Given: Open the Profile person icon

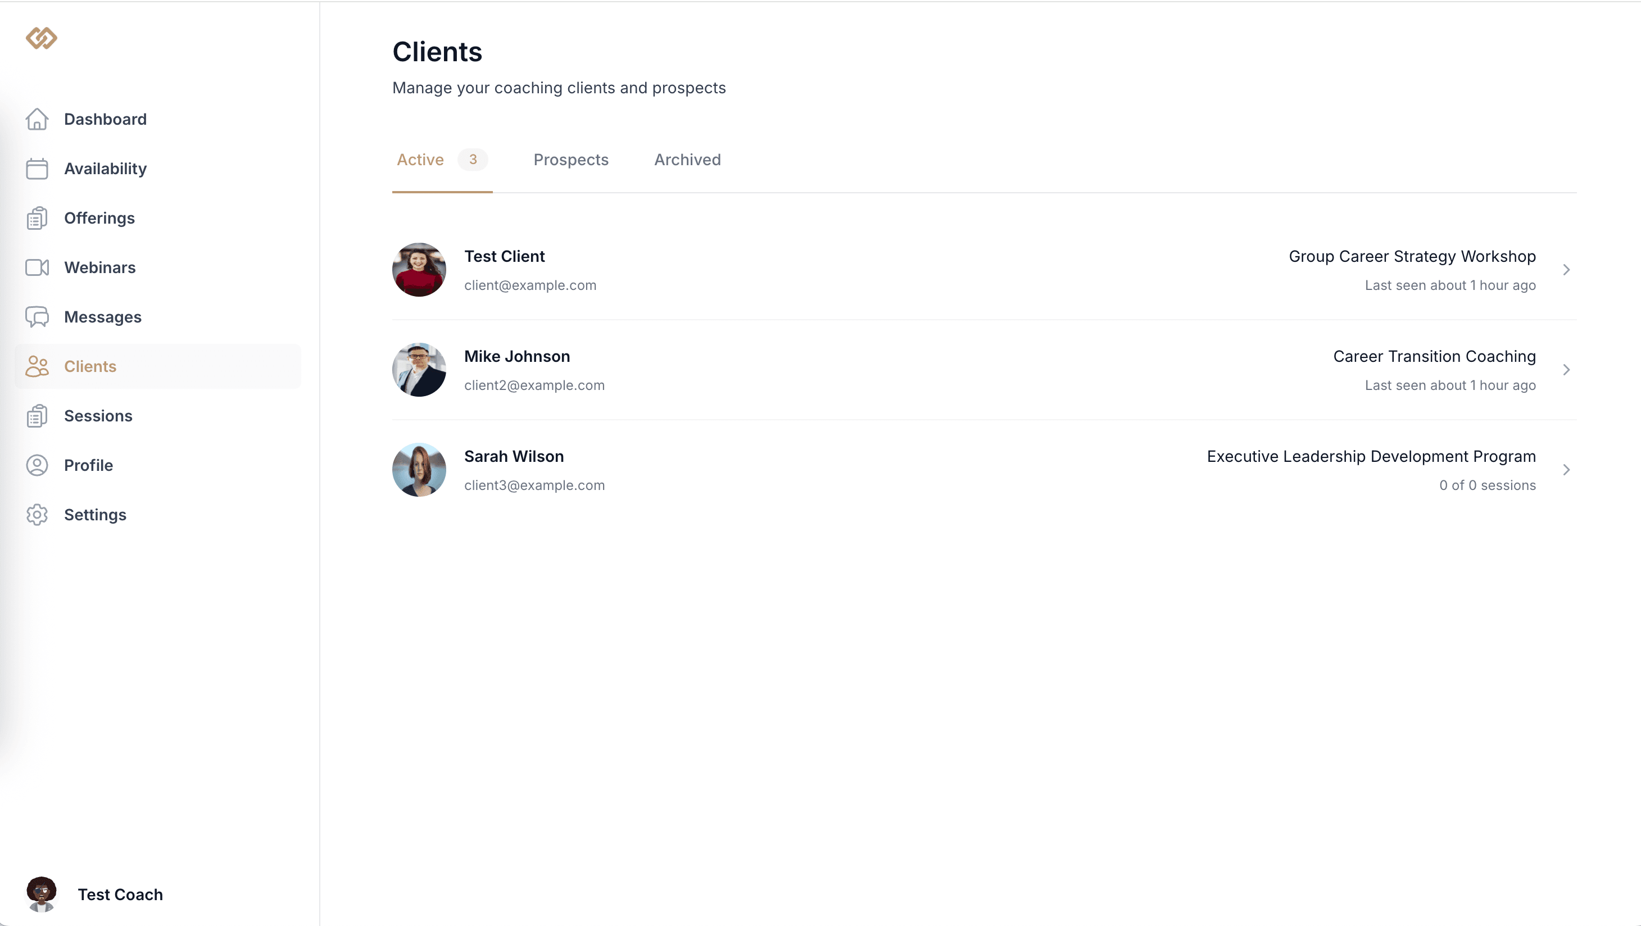Looking at the screenshot, I should click(x=38, y=465).
